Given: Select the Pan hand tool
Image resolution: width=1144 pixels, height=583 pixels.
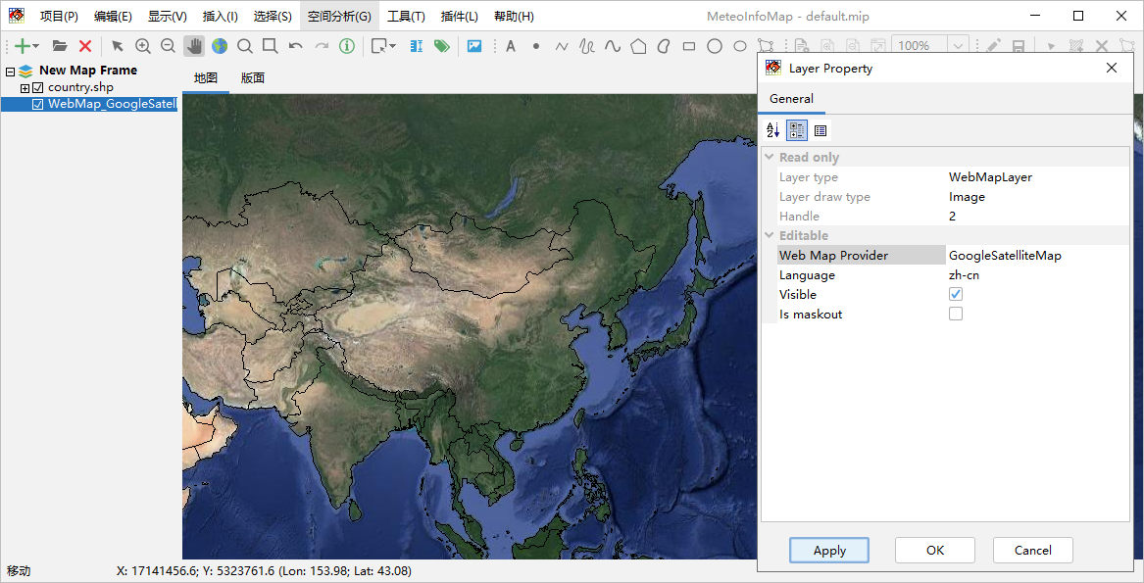Looking at the screenshot, I should 194,46.
